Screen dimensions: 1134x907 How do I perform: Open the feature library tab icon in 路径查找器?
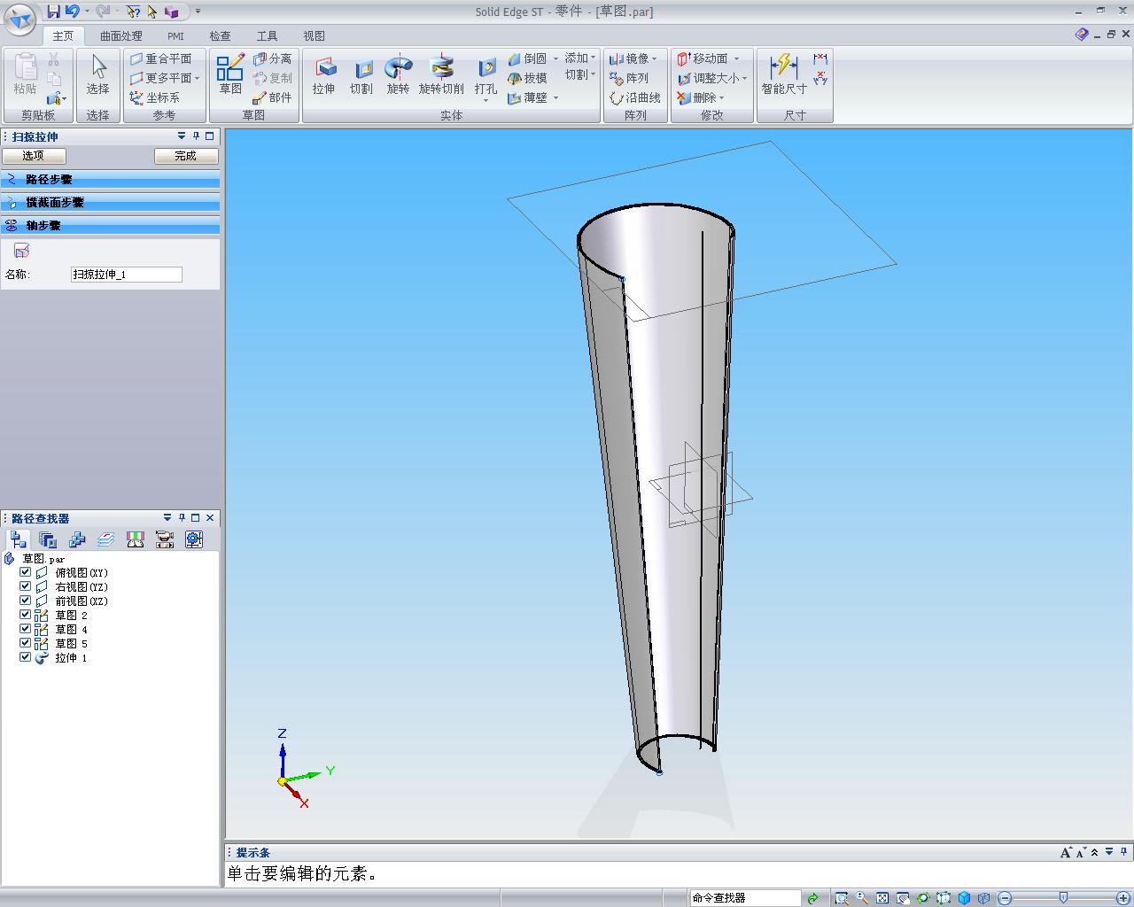[48, 539]
